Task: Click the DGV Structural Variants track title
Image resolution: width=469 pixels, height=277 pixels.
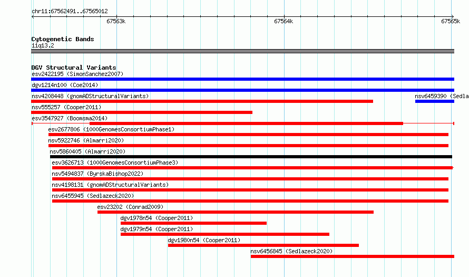Action: pos(74,68)
